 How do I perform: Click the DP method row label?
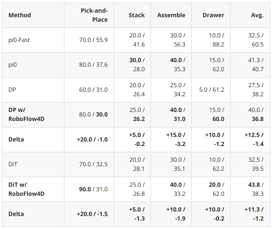pyautogui.click(x=12, y=90)
